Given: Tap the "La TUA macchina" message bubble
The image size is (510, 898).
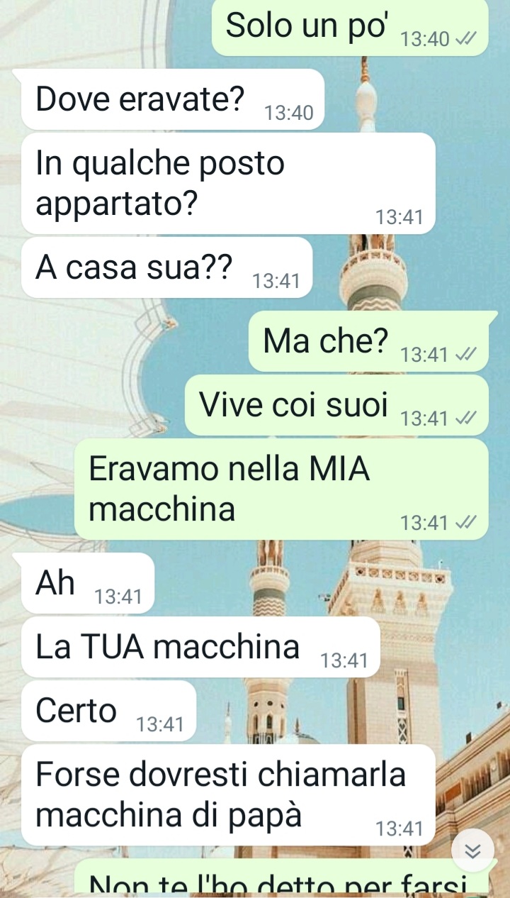Looking at the screenshot, I should click(x=200, y=647).
